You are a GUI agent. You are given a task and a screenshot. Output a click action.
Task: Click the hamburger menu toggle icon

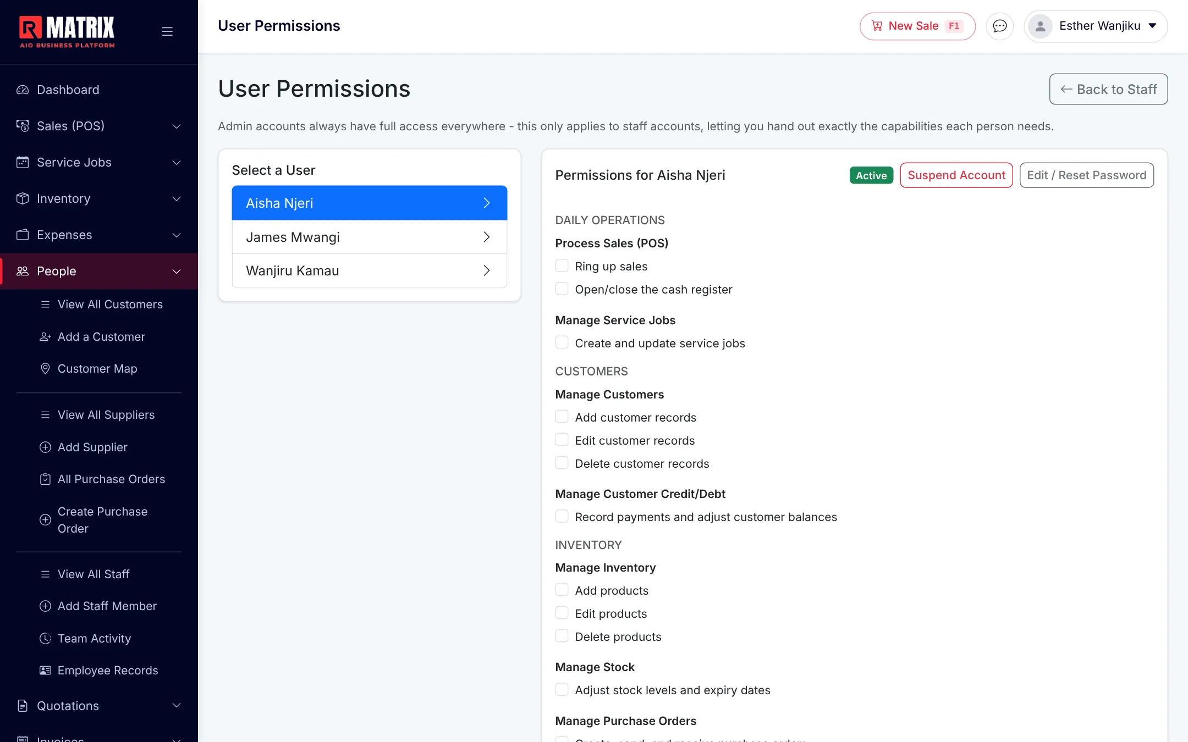[167, 31]
